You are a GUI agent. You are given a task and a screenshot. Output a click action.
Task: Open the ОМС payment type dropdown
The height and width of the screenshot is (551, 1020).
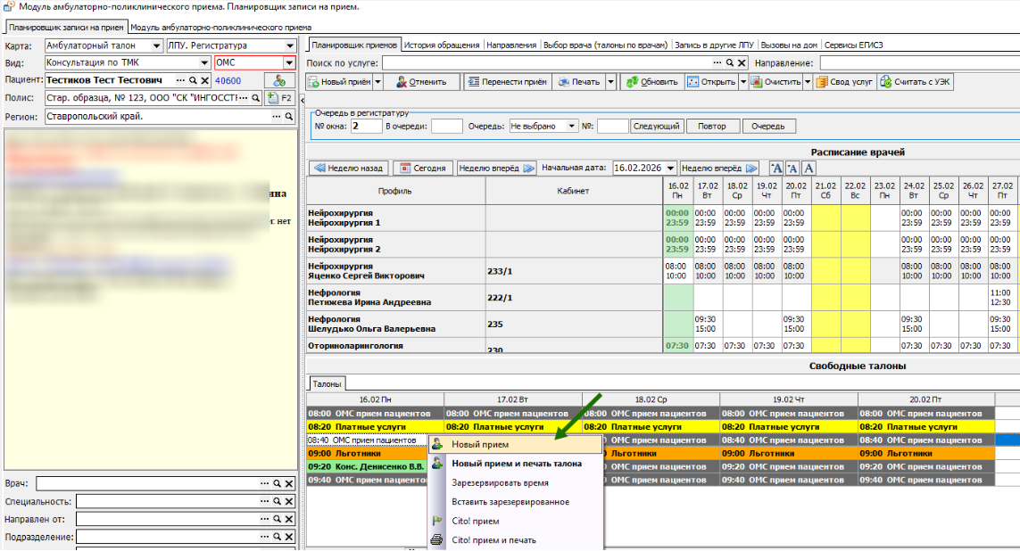click(x=288, y=63)
